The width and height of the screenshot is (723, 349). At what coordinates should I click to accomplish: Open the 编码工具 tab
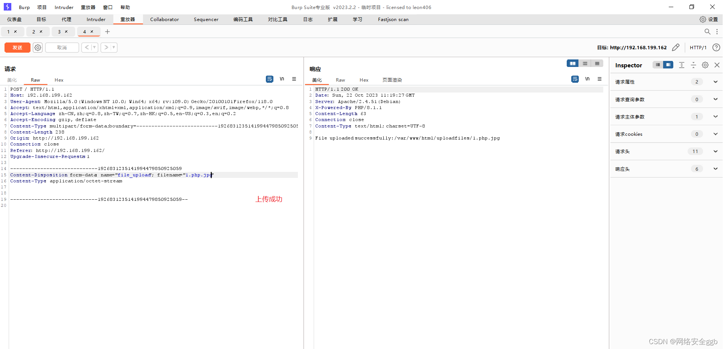coord(243,19)
